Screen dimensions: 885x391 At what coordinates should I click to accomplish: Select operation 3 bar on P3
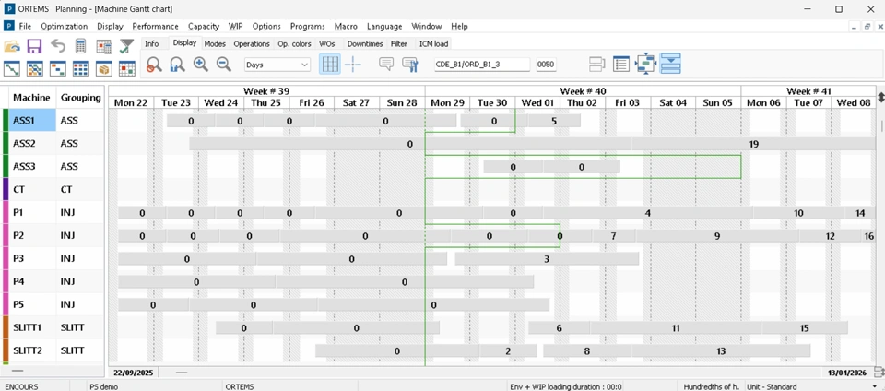[547, 259]
